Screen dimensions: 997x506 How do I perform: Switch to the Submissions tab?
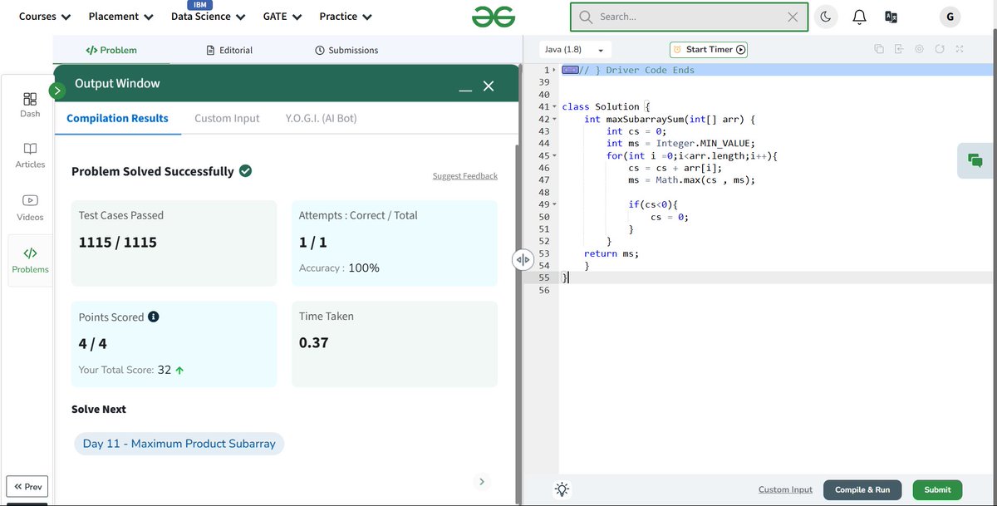click(x=346, y=50)
